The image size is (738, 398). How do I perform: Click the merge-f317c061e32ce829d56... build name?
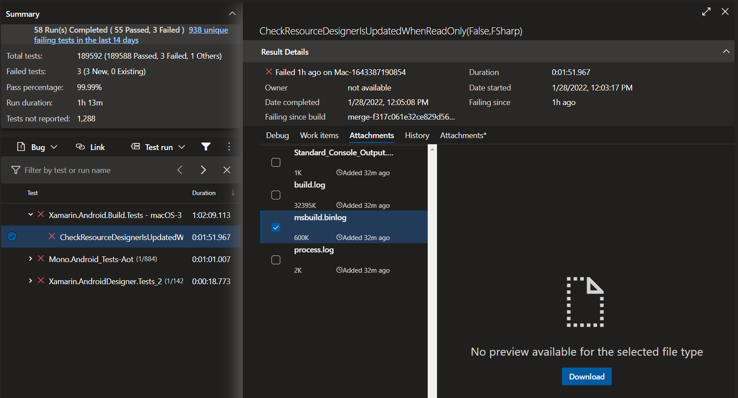(x=401, y=117)
